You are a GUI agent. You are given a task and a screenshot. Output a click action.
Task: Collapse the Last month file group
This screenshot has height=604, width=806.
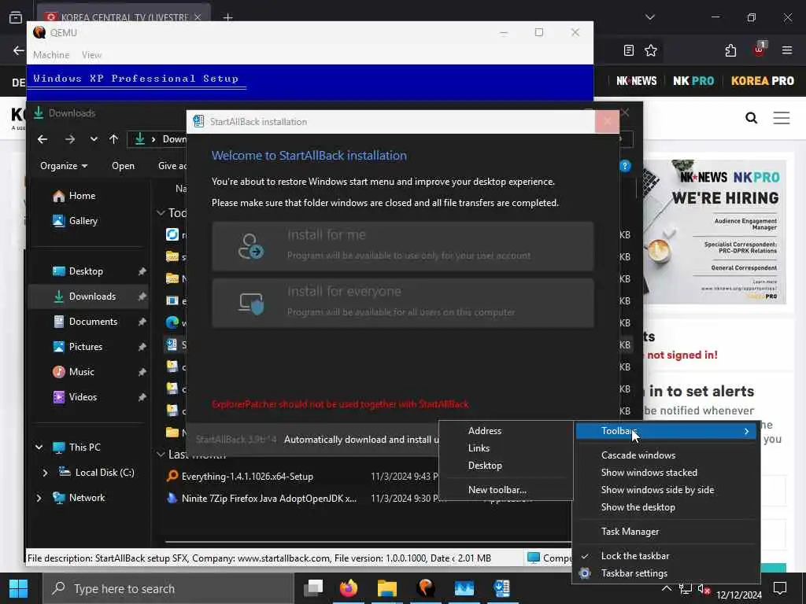(x=161, y=455)
